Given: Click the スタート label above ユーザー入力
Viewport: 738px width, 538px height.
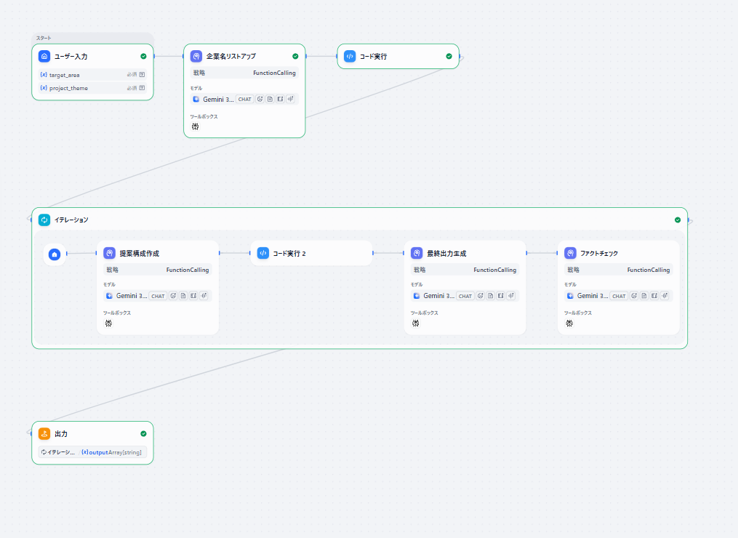Looking at the screenshot, I should click(x=44, y=38).
